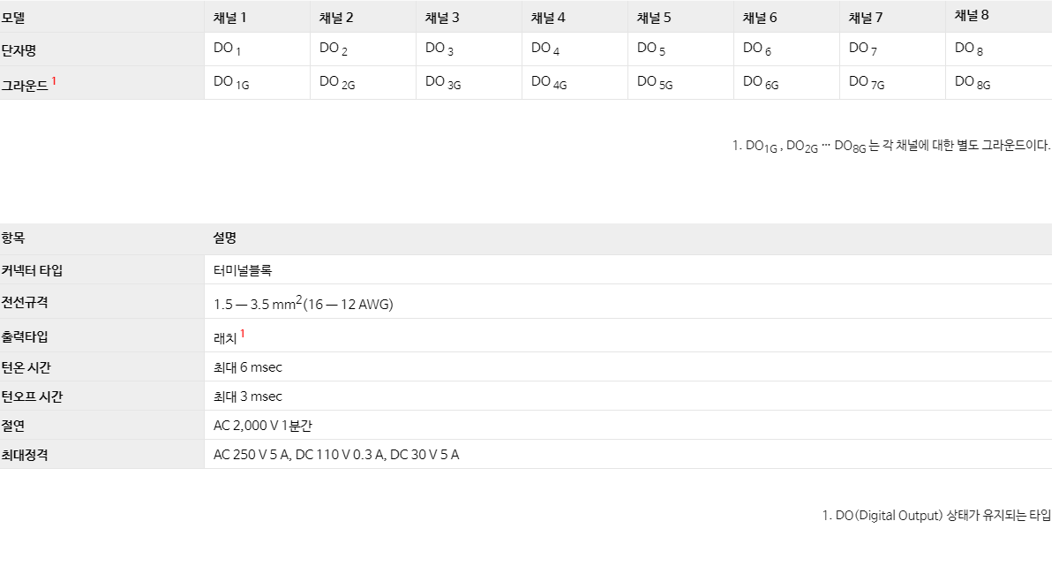Click the 항목 header in the spec table

pyautogui.click(x=13, y=238)
